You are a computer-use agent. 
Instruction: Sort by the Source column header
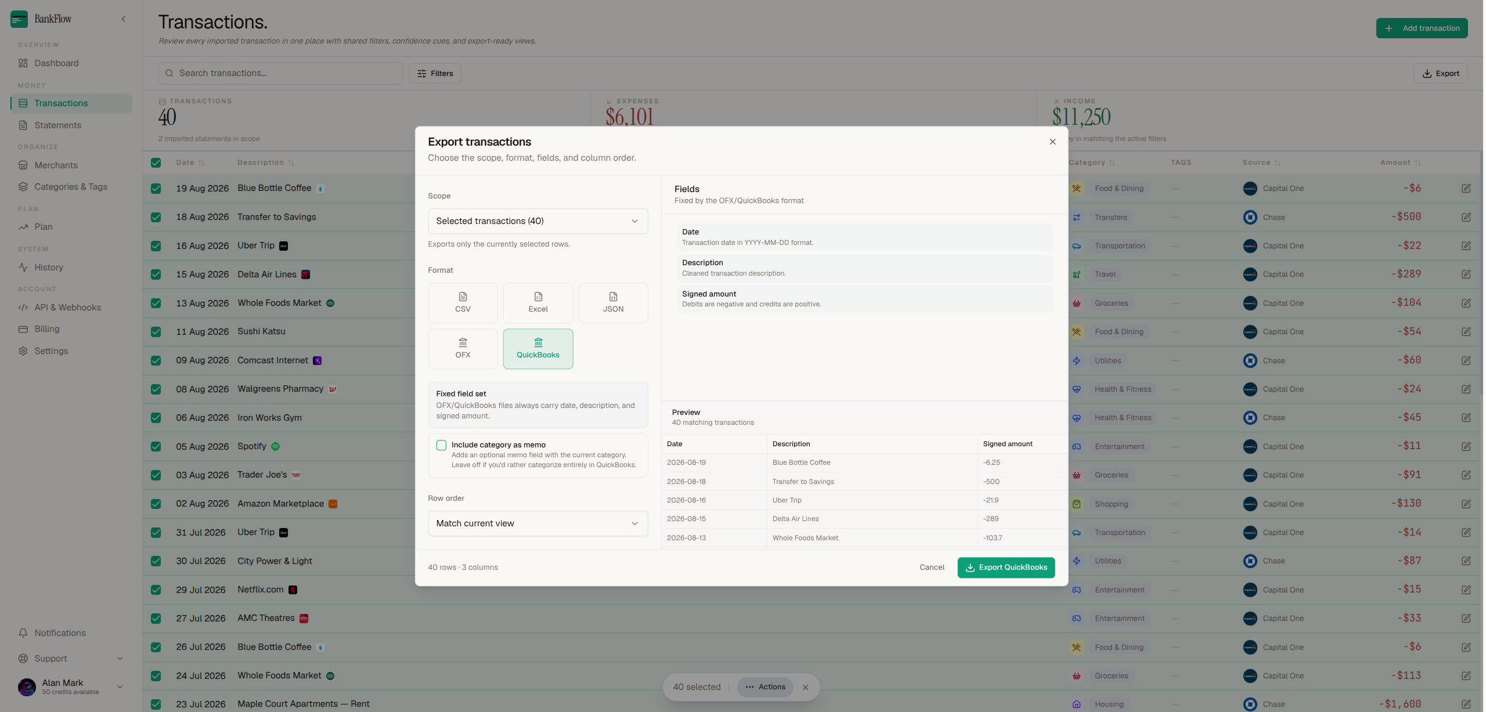(1261, 162)
